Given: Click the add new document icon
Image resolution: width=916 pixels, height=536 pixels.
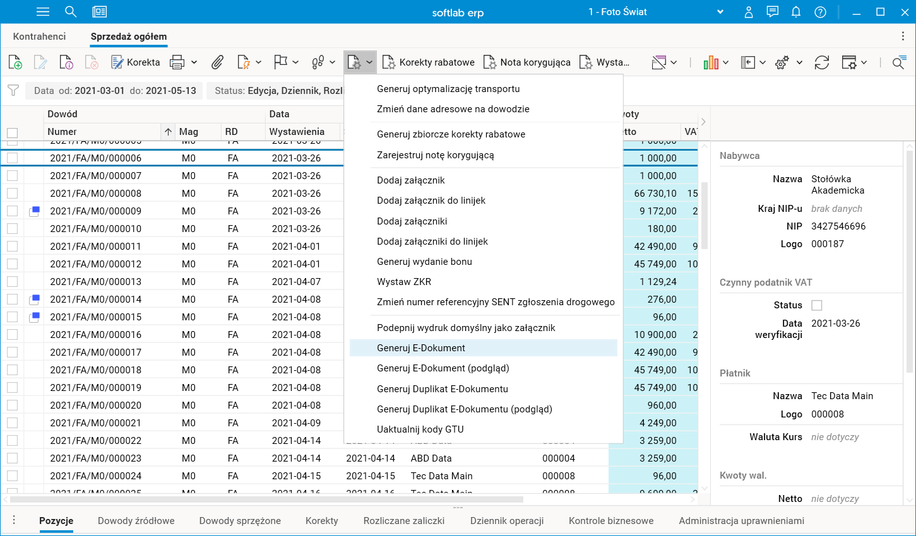Looking at the screenshot, I should [x=15, y=62].
